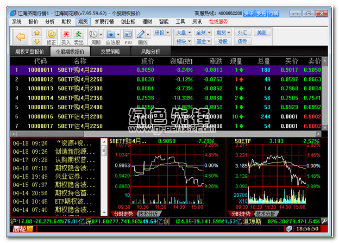Click the wrench icon on index bar
This screenshot has height=243, width=339.
(x=324, y=221)
